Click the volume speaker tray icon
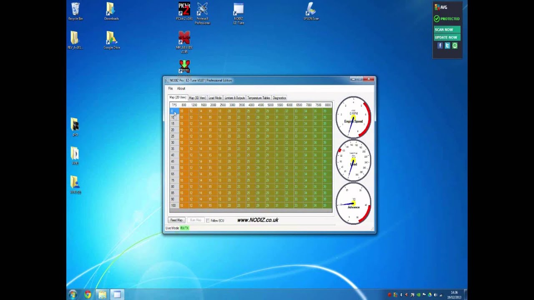The image size is (534, 300). [x=436, y=295]
